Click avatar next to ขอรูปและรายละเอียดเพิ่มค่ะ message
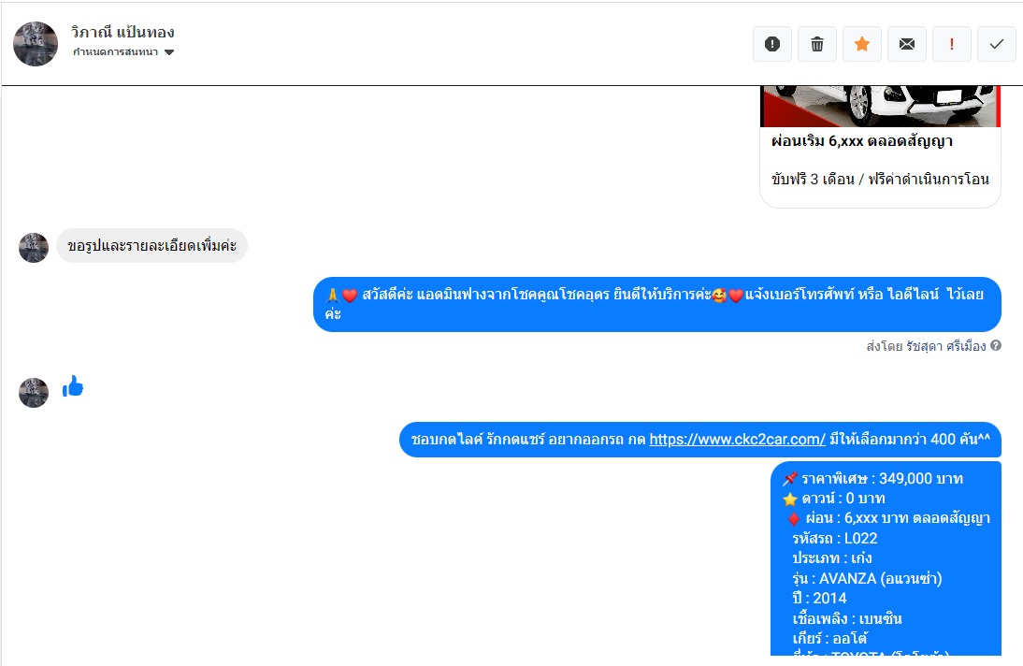 (x=34, y=248)
